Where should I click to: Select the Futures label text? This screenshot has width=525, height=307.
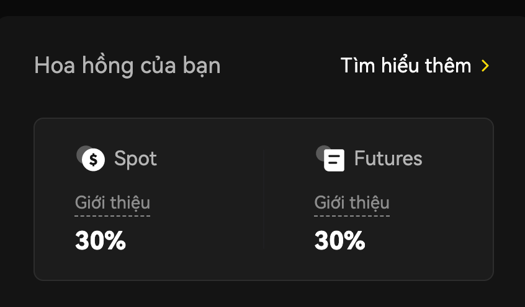pos(388,159)
